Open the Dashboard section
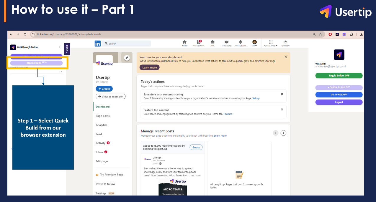 103,107
